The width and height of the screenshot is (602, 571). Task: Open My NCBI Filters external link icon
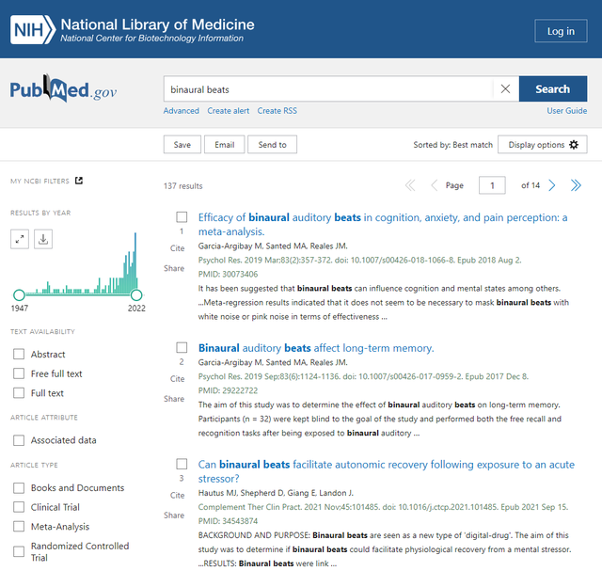coord(79,181)
